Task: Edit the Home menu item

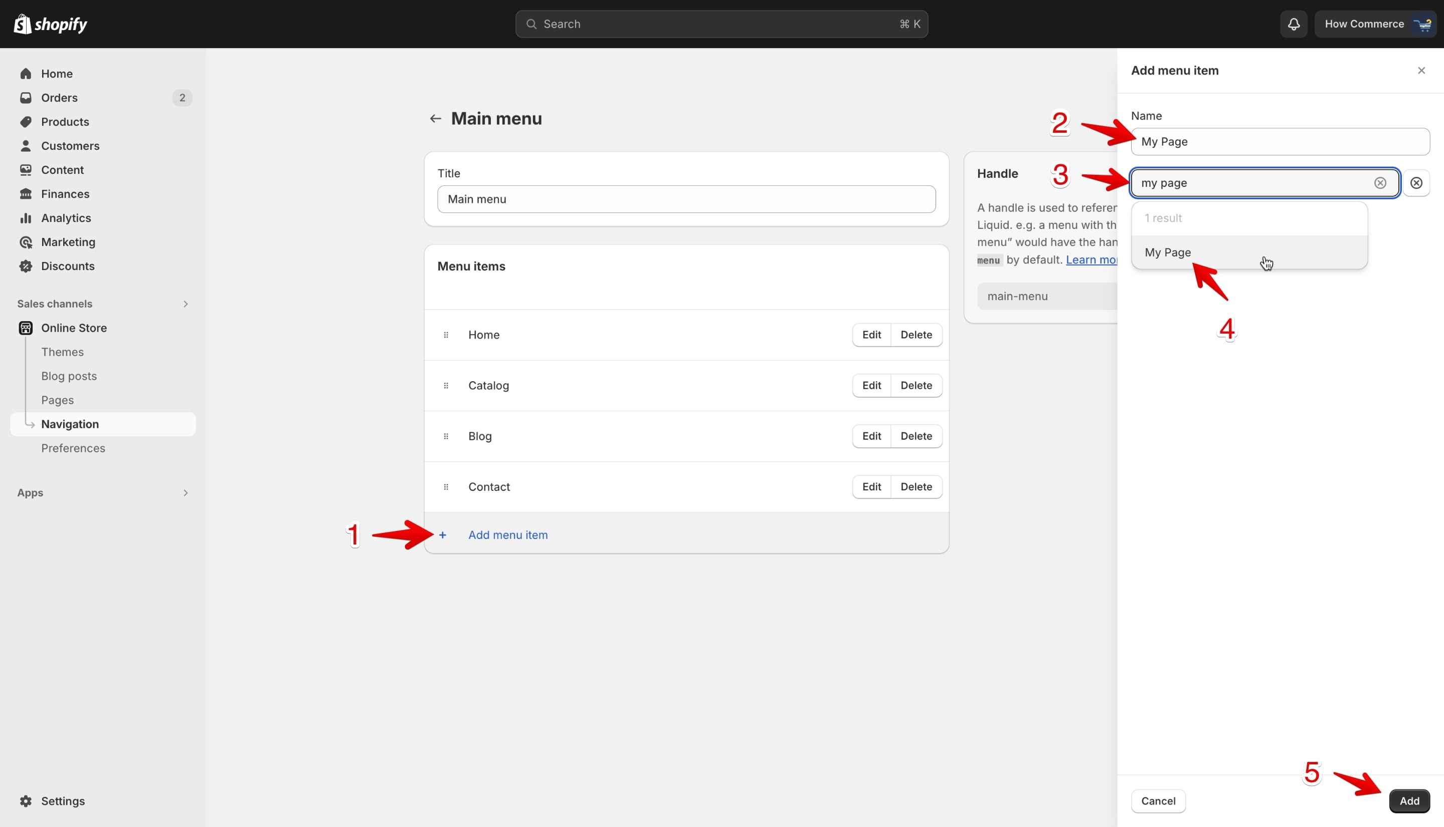Action: pos(871,335)
